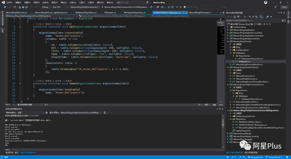
Task: Click the bookmark icon in toolbar
Action: click(185, 7)
